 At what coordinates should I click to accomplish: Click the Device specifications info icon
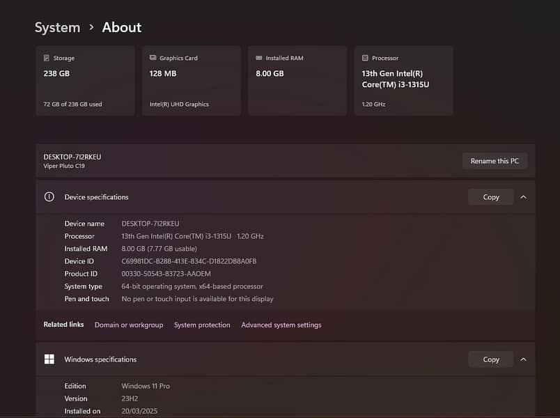pyautogui.click(x=49, y=197)
